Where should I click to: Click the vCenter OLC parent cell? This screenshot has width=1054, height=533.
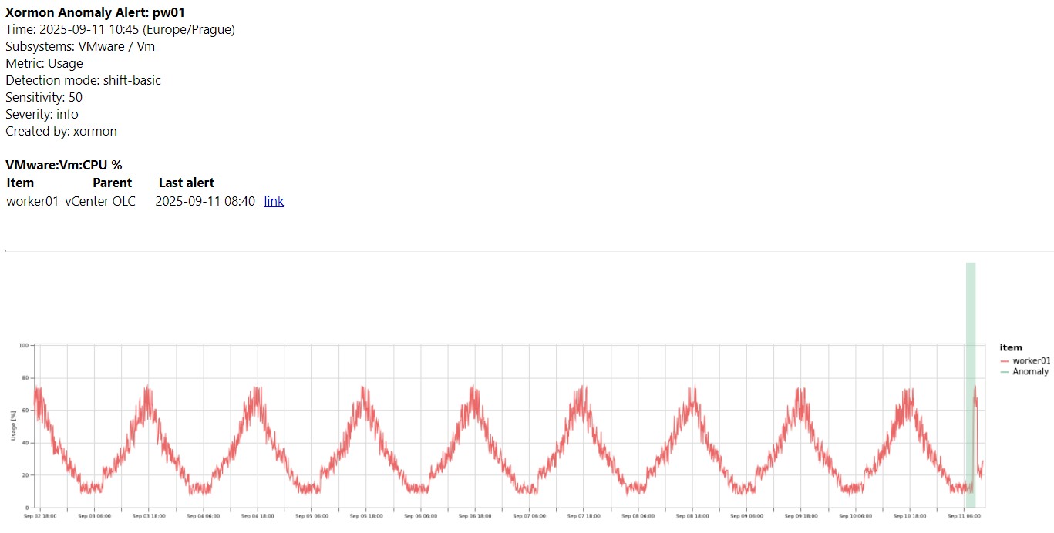click(x=100, y=201)
